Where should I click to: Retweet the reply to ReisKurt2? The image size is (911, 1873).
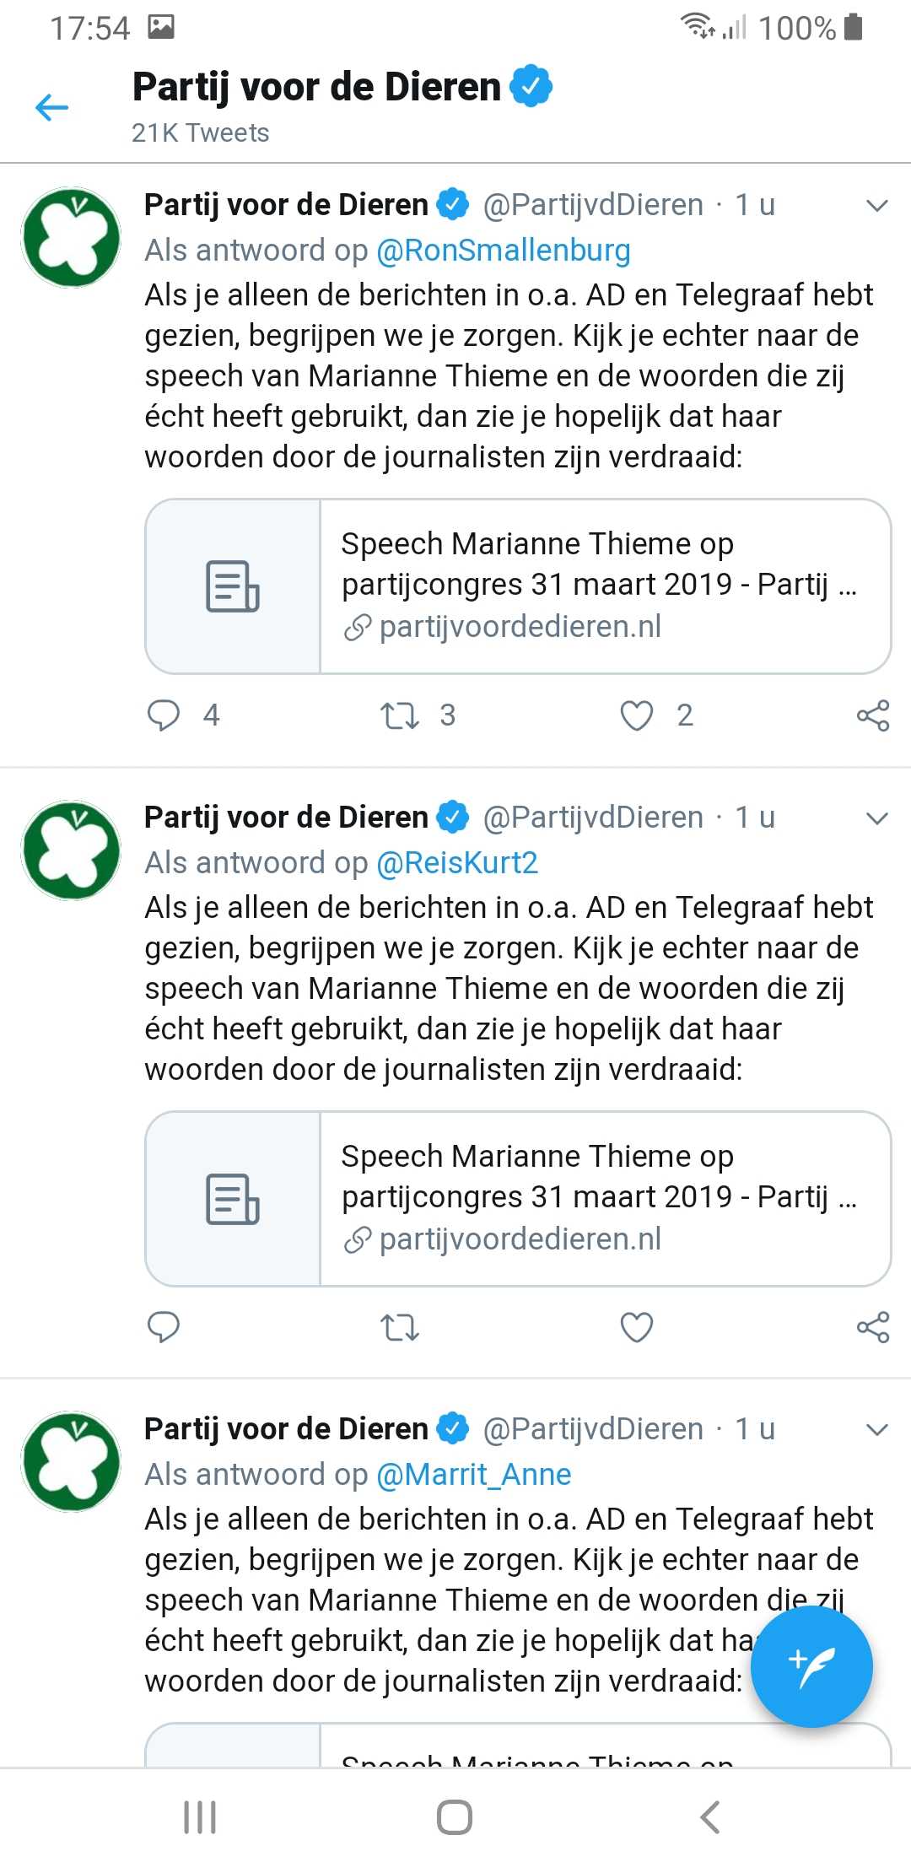[x=400, y=1328]
